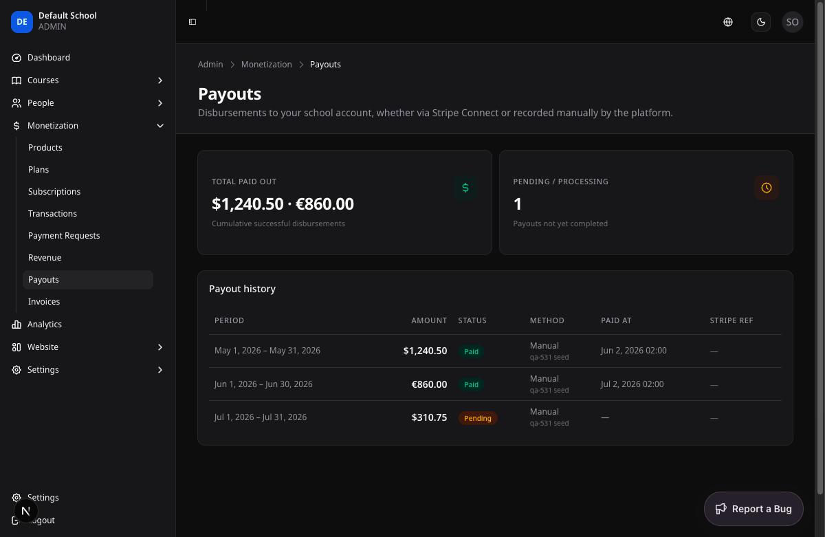Viewport: 825px width, 537px height.
Task: Click the Payouts breadcrumb item
Action: tap(325, 65)
